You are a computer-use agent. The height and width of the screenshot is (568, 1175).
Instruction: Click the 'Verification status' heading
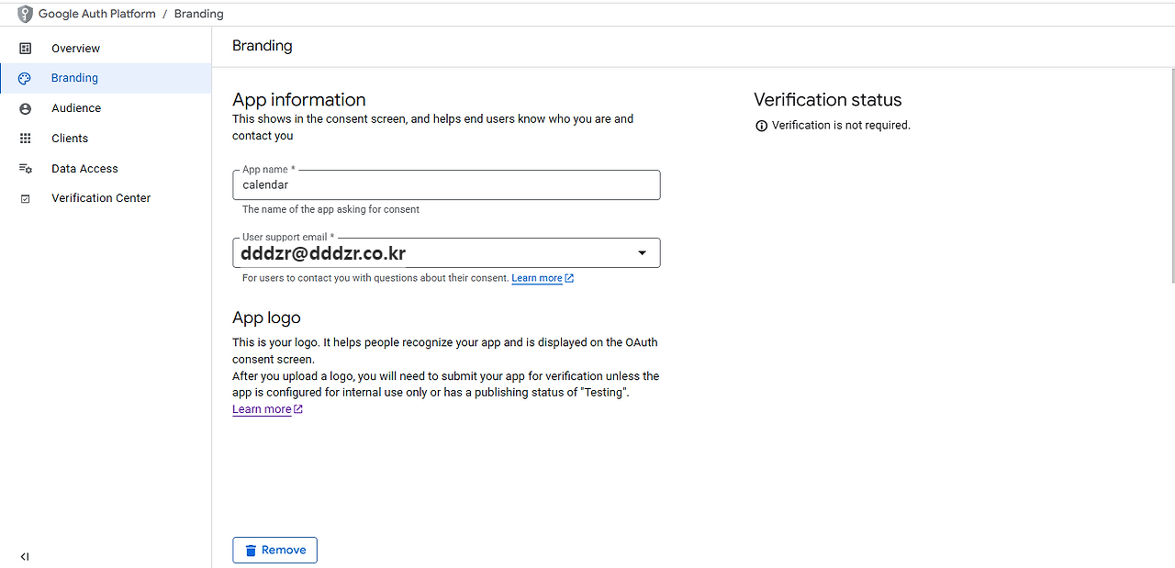pos(828,100)
